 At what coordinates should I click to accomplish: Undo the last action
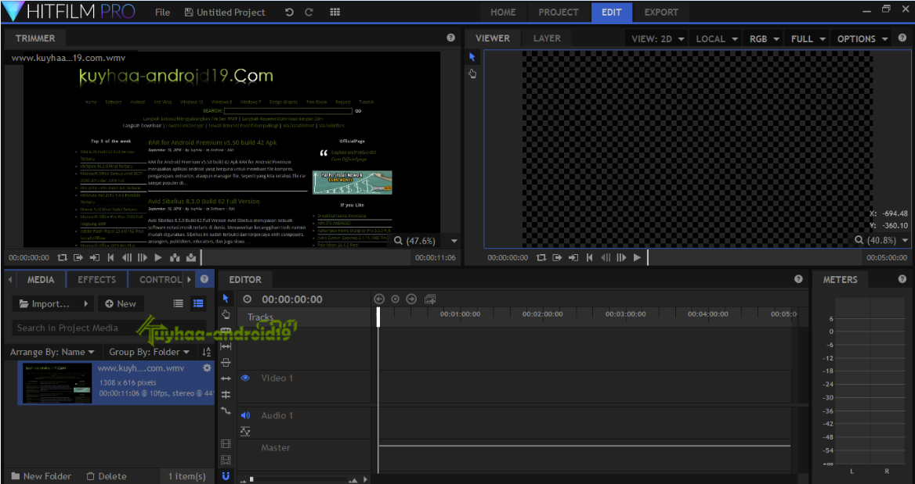point(289,13)
